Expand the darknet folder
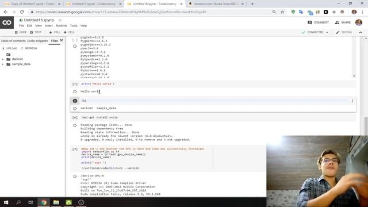368x207 pixels. (x=3, y=59)
